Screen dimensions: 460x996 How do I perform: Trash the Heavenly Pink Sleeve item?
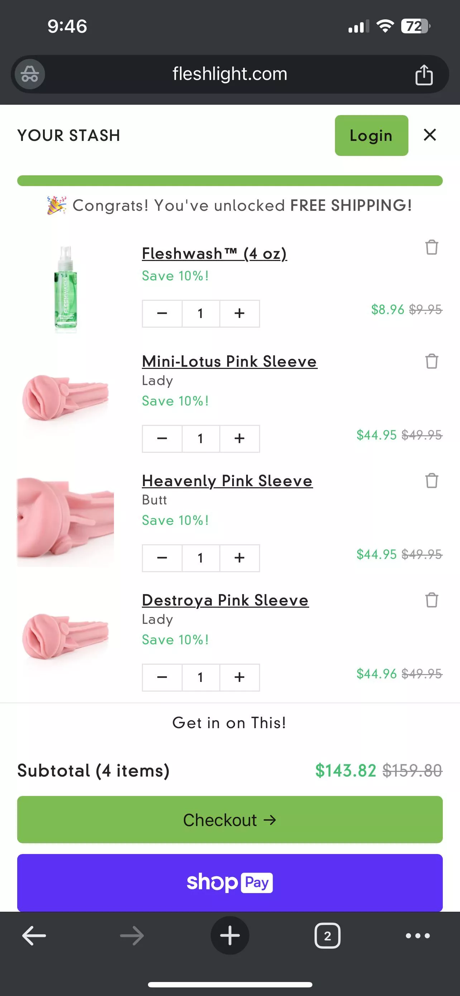(x=431, y=481)
